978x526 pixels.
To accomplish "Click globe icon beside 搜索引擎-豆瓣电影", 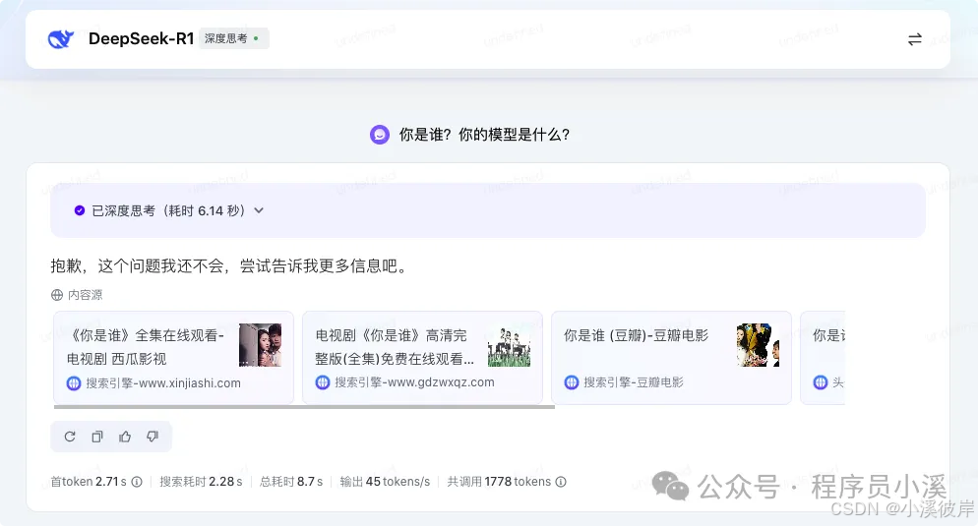I will tap(572, 382).
